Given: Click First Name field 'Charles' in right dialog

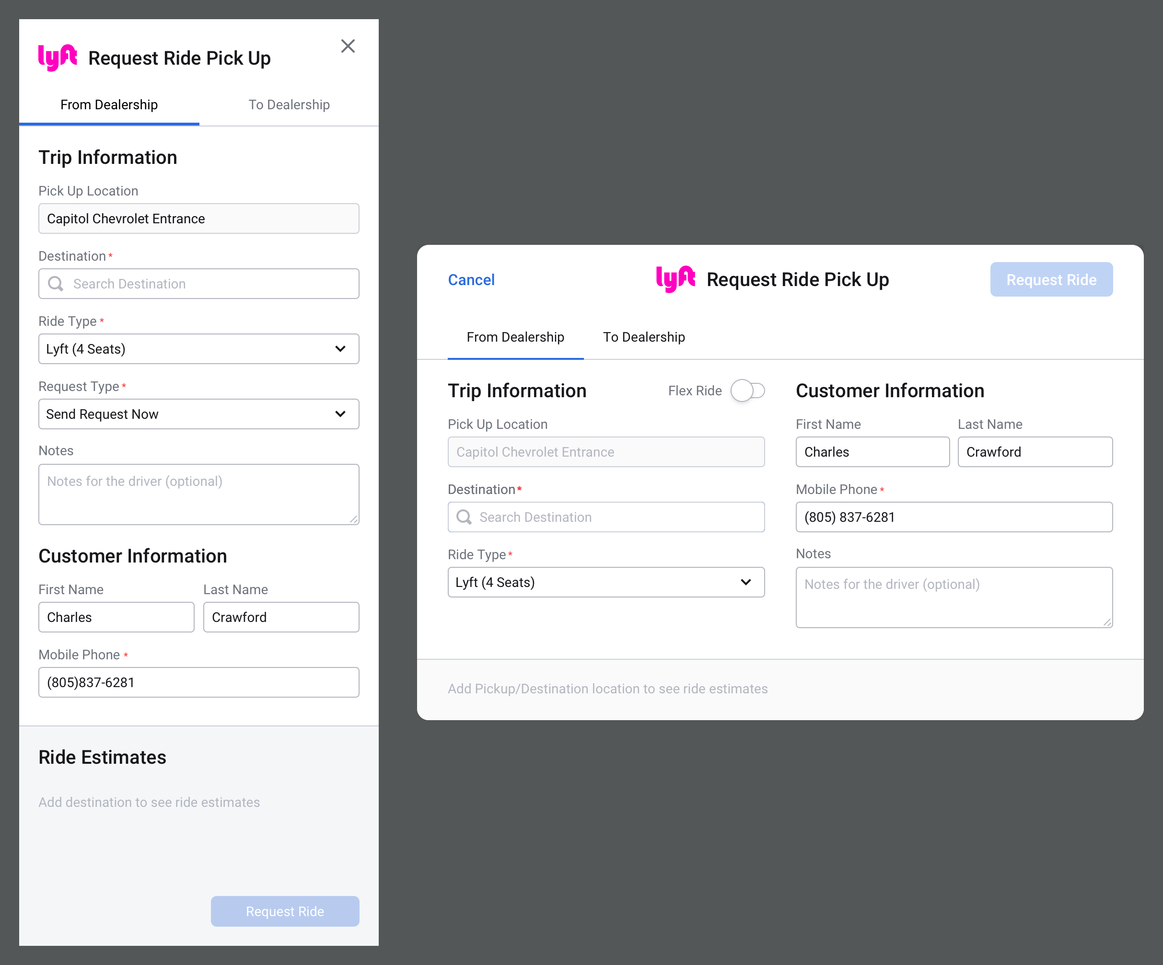Looking at the screenshot, I should 873,452.
